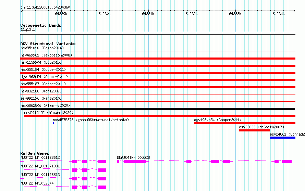Click the 64233k ruler tick label
Image resolution: width=305 pixels, height=191 pixels.
(x=235, y=14)
